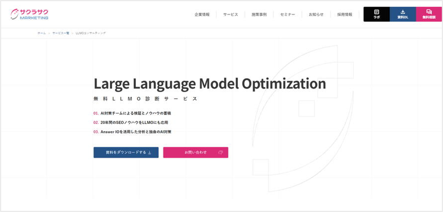Open the 資料DL download button in header
This screenshot has height=212, width=443.
[x=403, y=14]
